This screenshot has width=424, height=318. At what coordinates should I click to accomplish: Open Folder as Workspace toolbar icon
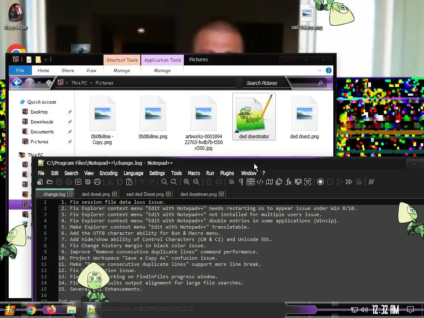(298, 182)
